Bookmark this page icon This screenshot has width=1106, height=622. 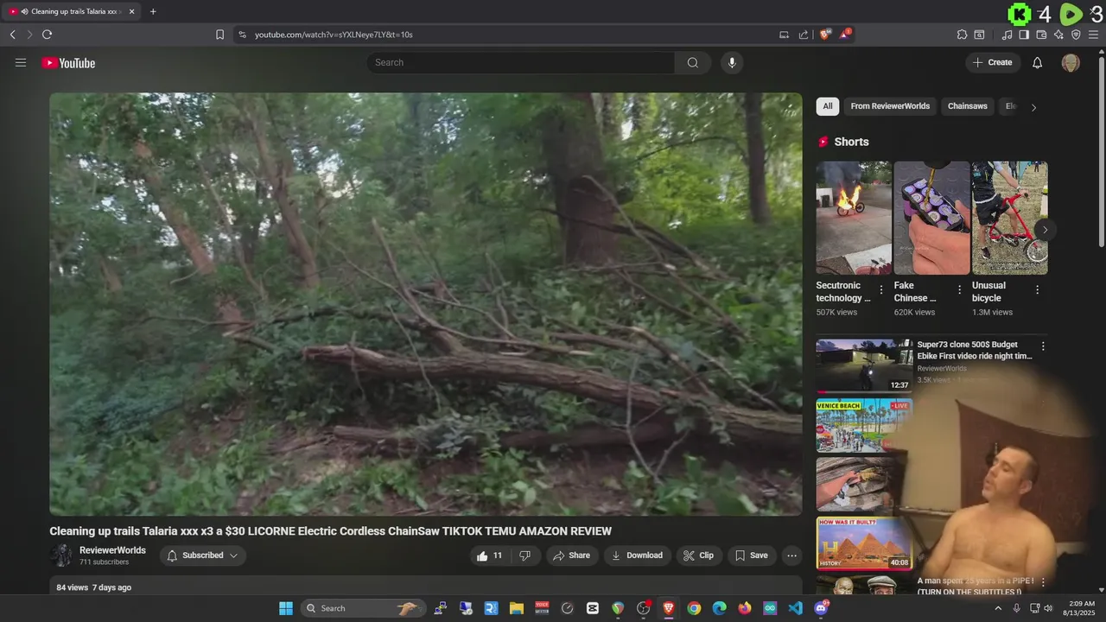(x=219, y=35)
